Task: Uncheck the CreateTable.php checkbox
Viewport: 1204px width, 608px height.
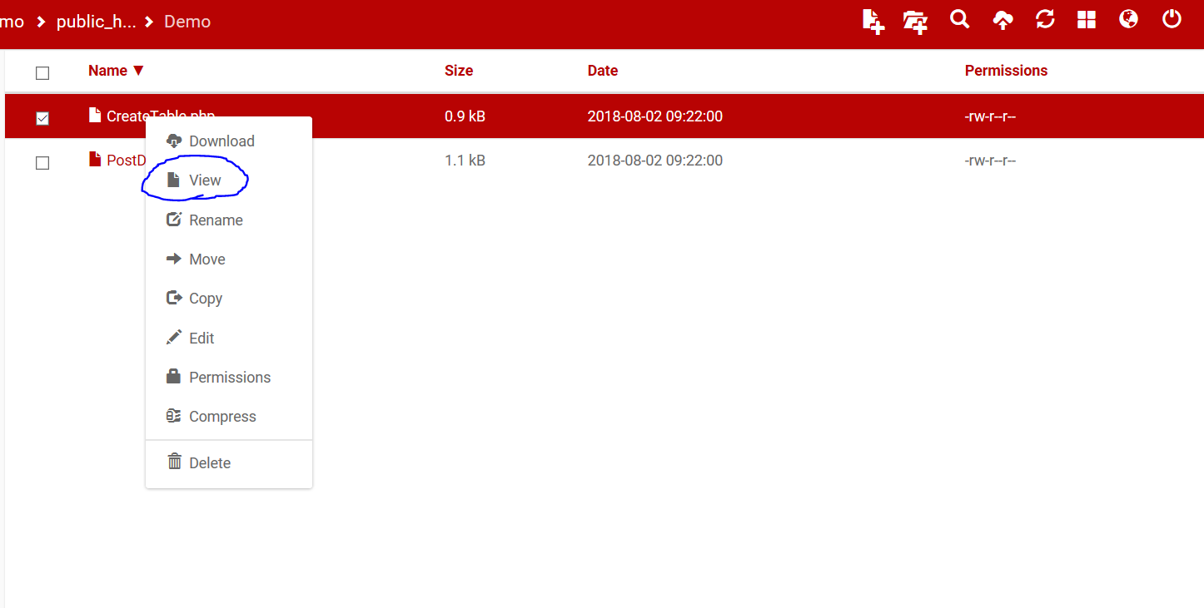Action: (42, 118)
